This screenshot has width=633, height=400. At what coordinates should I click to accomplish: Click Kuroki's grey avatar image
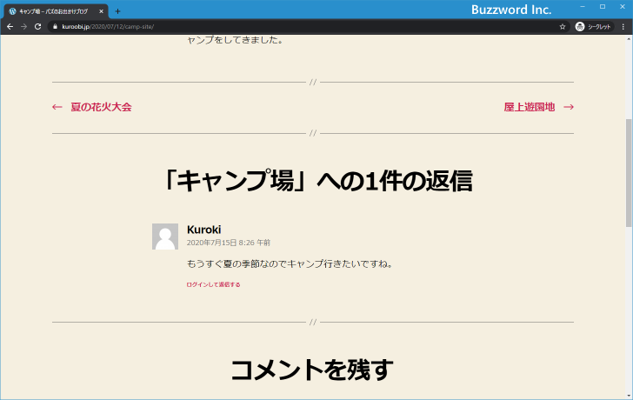[165, 237]
